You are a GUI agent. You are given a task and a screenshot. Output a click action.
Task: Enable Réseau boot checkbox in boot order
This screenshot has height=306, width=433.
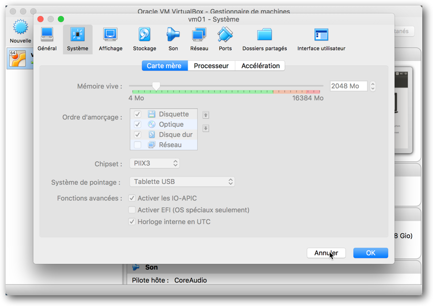[138, 145]
